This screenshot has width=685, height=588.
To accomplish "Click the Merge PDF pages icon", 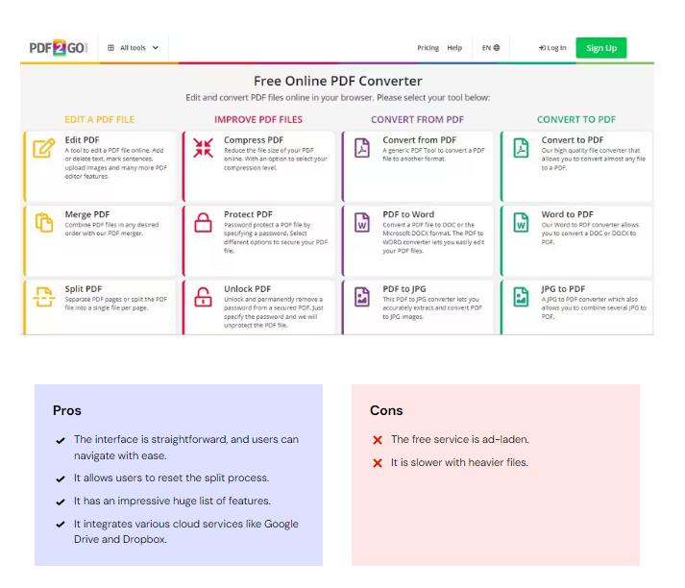I will 44,223.
